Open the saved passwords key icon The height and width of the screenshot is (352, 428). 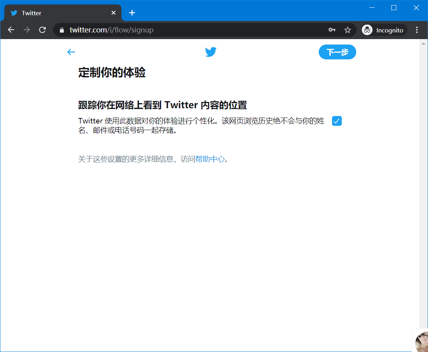332,30
